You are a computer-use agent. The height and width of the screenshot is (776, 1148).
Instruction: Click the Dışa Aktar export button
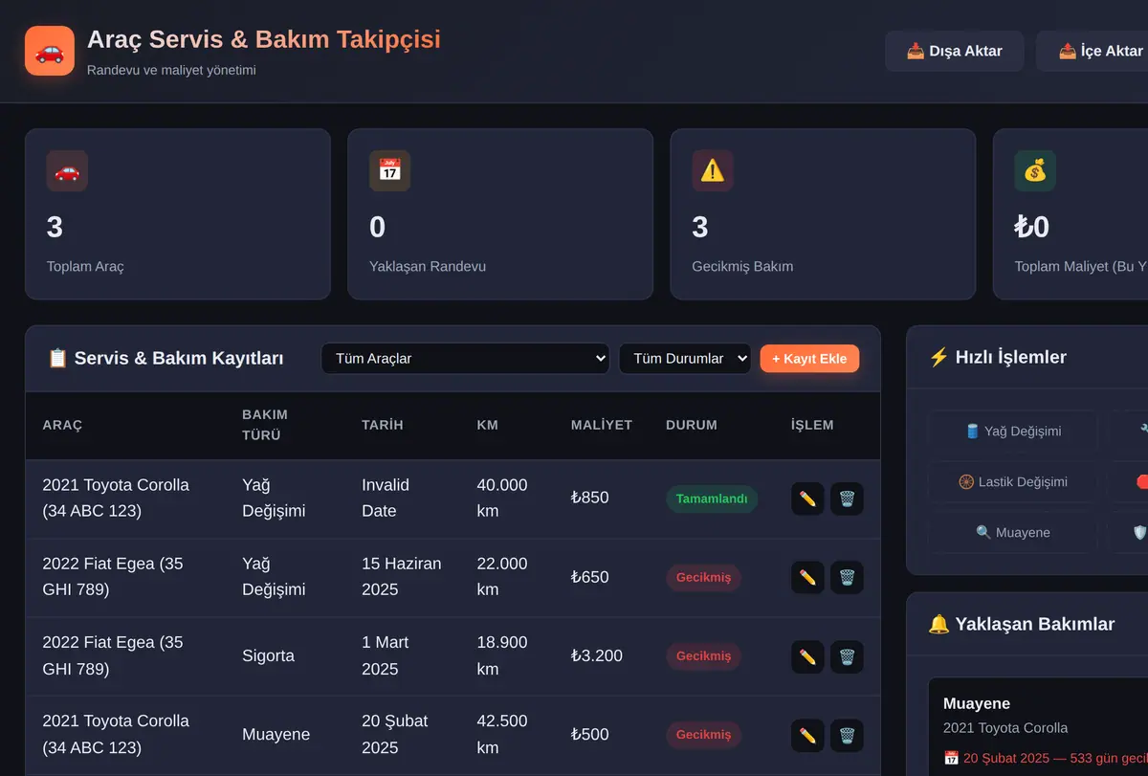954,51
